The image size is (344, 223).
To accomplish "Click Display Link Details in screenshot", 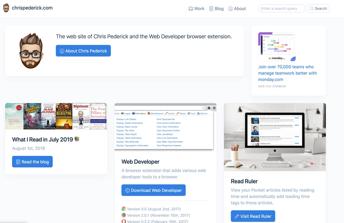I will [x=126, y=119].
